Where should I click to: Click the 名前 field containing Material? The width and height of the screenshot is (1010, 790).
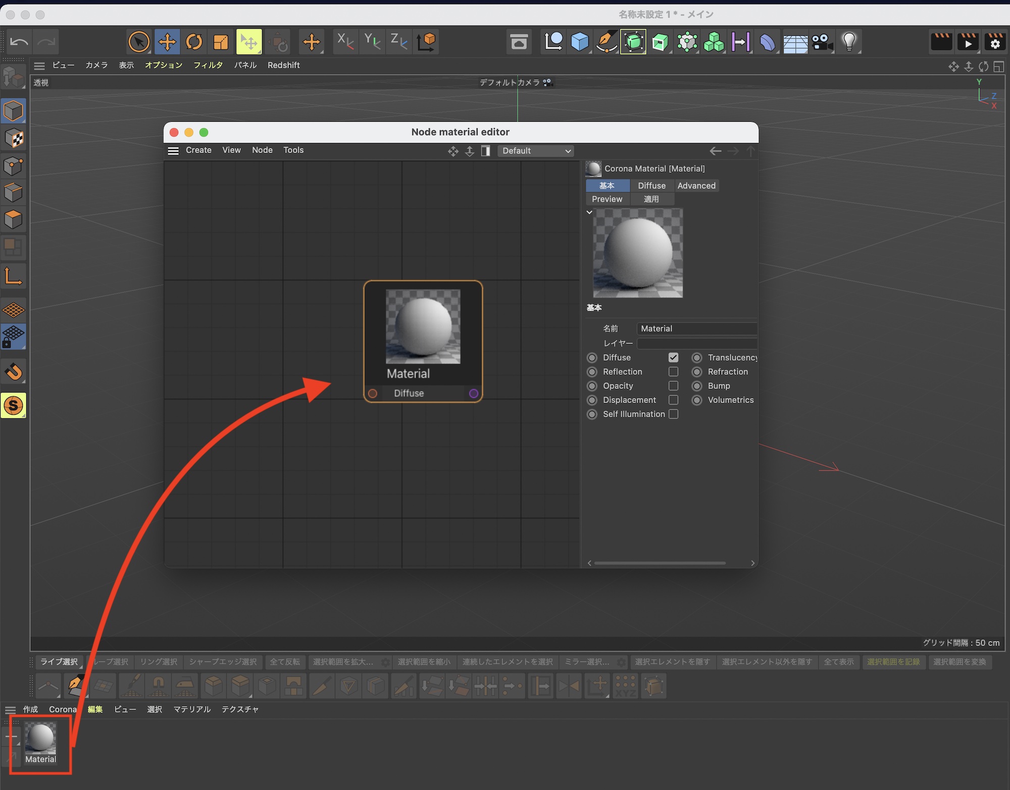pos(697,329)
